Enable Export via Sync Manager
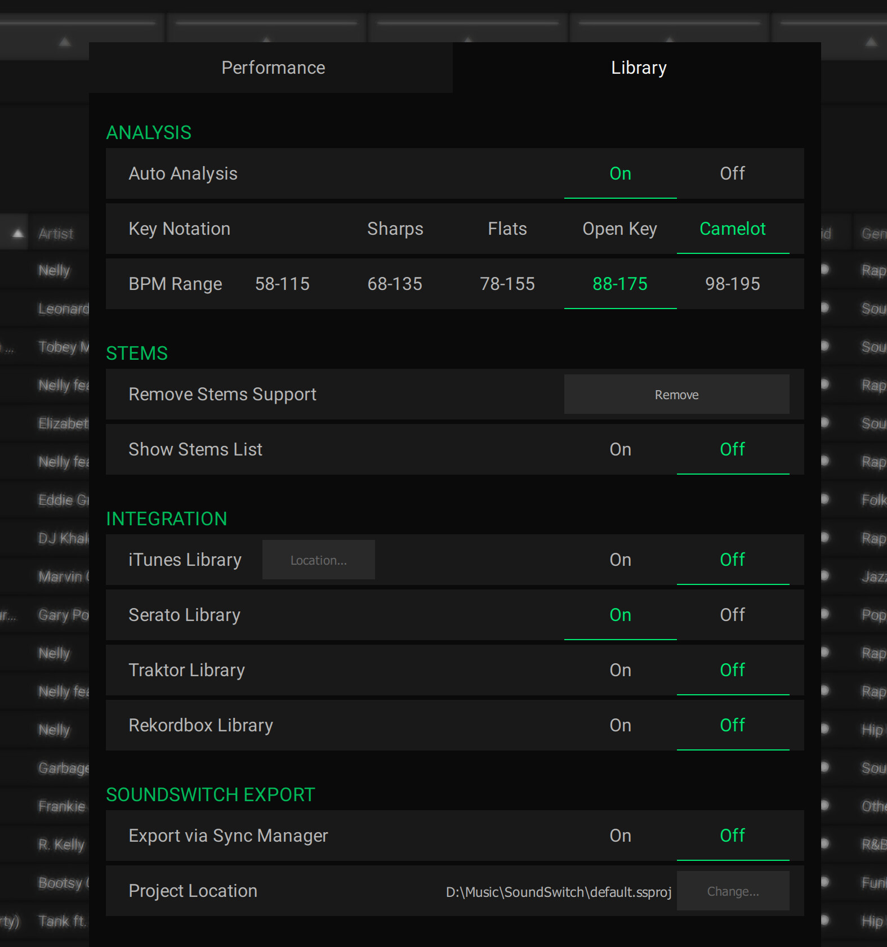 (620, 836)
